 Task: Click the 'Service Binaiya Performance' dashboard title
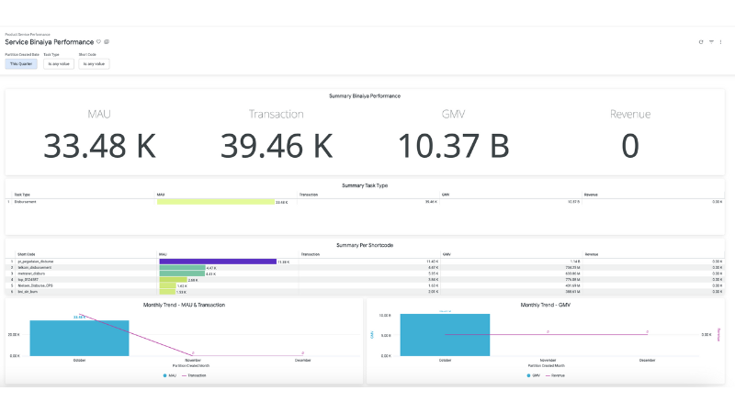coord(50,42)
